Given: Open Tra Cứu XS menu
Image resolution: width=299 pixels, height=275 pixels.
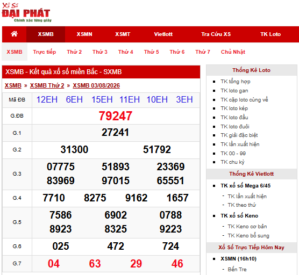Looking at the screenshot, I should tap(216, 34).
